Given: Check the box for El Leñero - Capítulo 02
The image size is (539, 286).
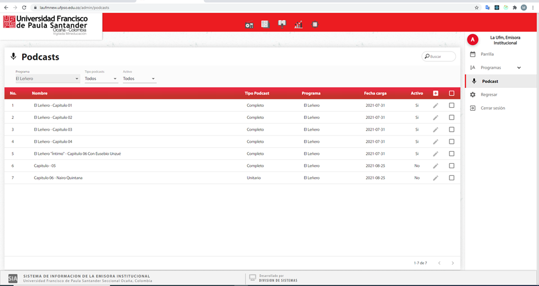Looking at the screenshot, I should (x=452, y=117).
